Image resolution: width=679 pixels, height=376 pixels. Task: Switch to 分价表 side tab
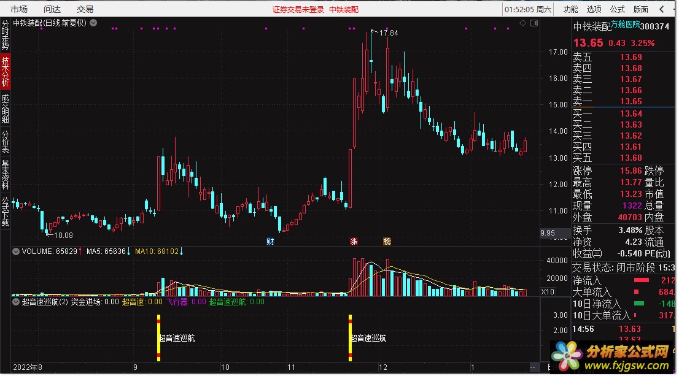click(5, 142)
